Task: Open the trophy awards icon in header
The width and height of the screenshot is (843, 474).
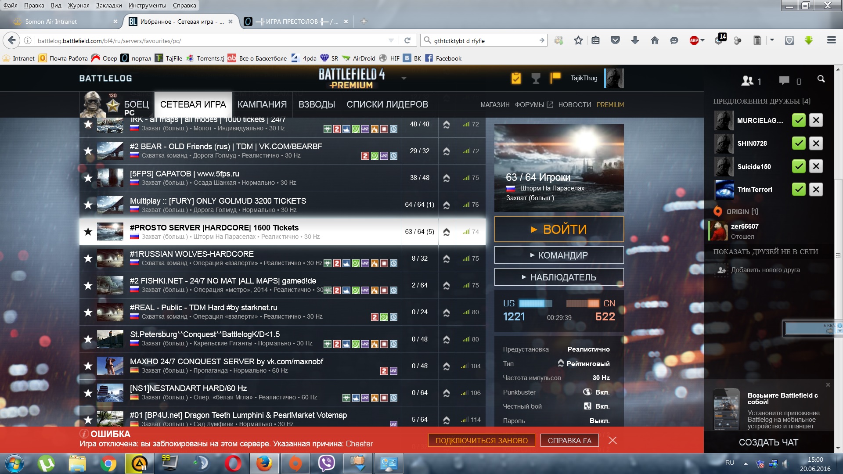Action: (x=536, y=78)
